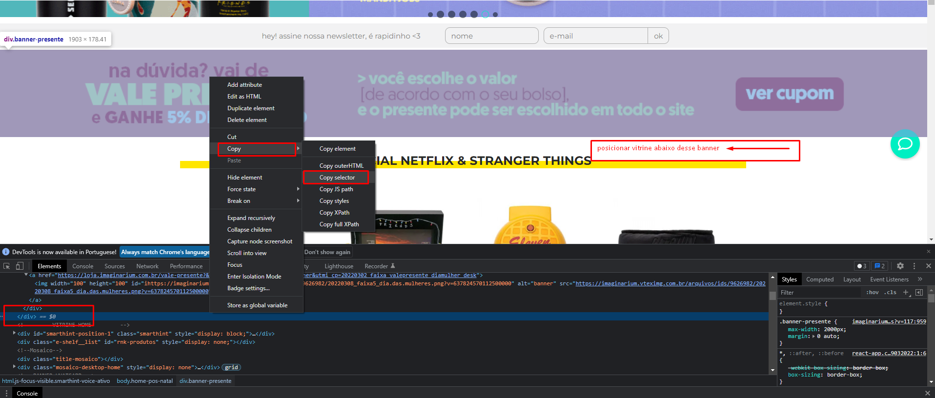Select Delete element
This screenshot has height=398, width=935.
tap(257, 120)
